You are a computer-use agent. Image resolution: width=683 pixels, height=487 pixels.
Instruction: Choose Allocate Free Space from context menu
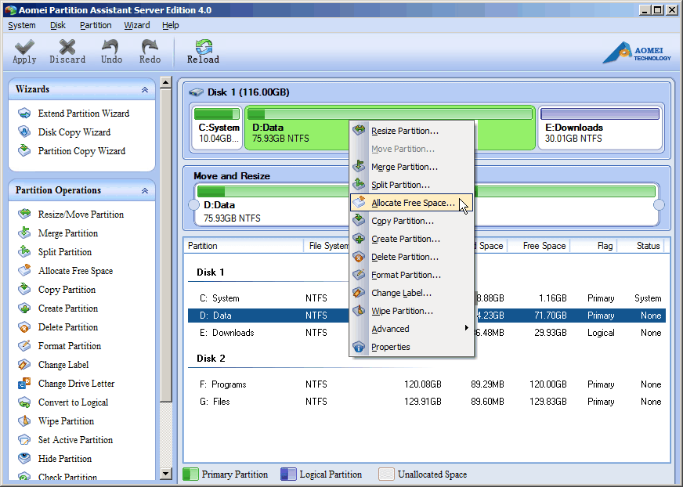pyautogui.click(x=412, y=203)
